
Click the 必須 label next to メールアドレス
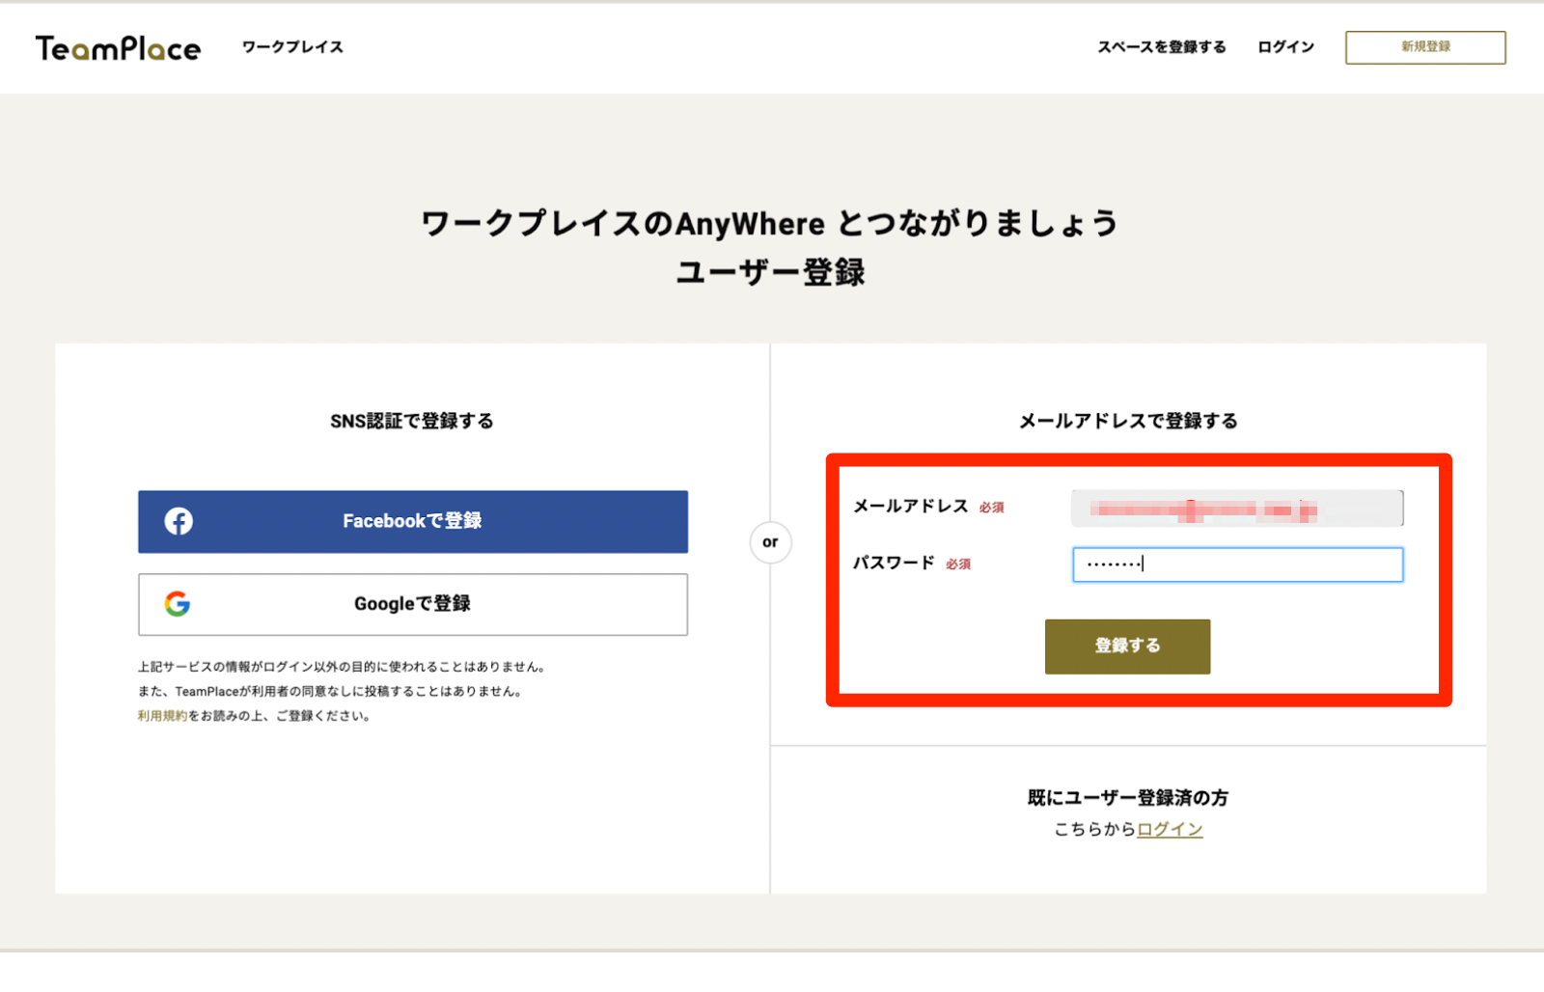point(992,507)
